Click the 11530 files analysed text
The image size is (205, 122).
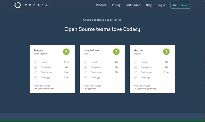pos(93,86)
